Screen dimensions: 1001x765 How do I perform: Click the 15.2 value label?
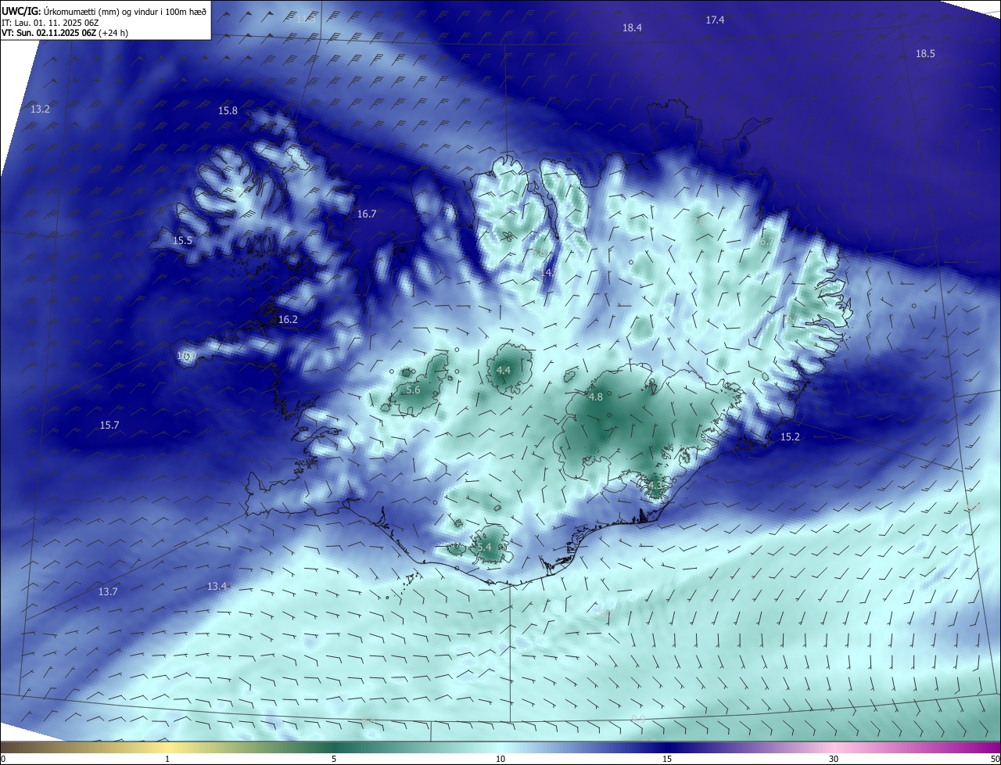[791, 436]
